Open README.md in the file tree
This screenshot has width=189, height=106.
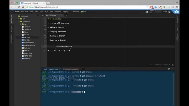(28, 53)
